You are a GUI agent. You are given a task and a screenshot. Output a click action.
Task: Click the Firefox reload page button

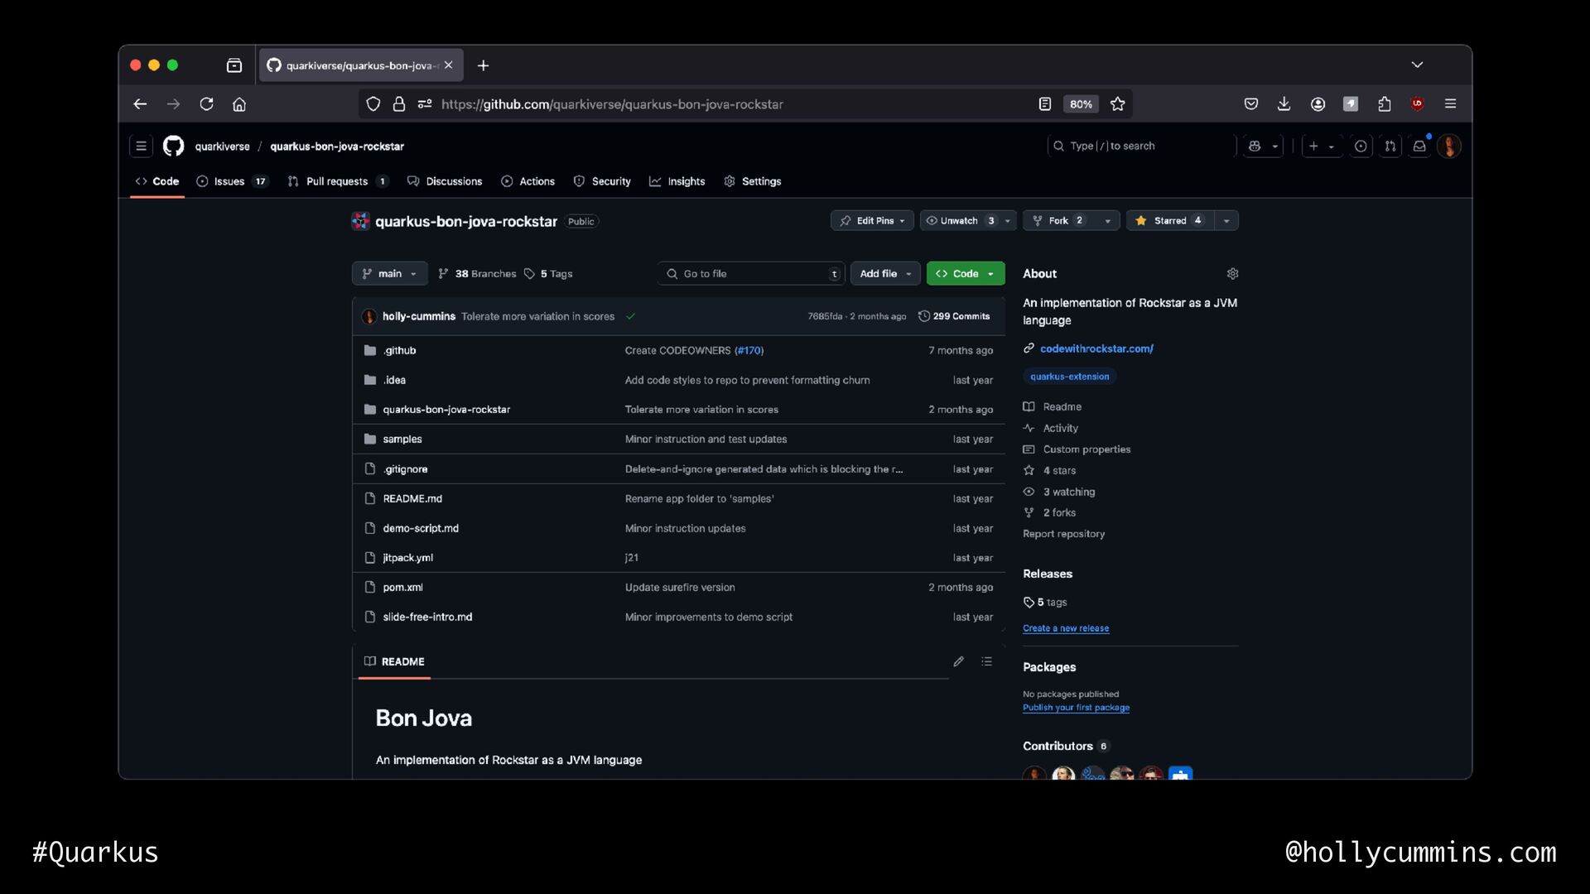[206, 104]
